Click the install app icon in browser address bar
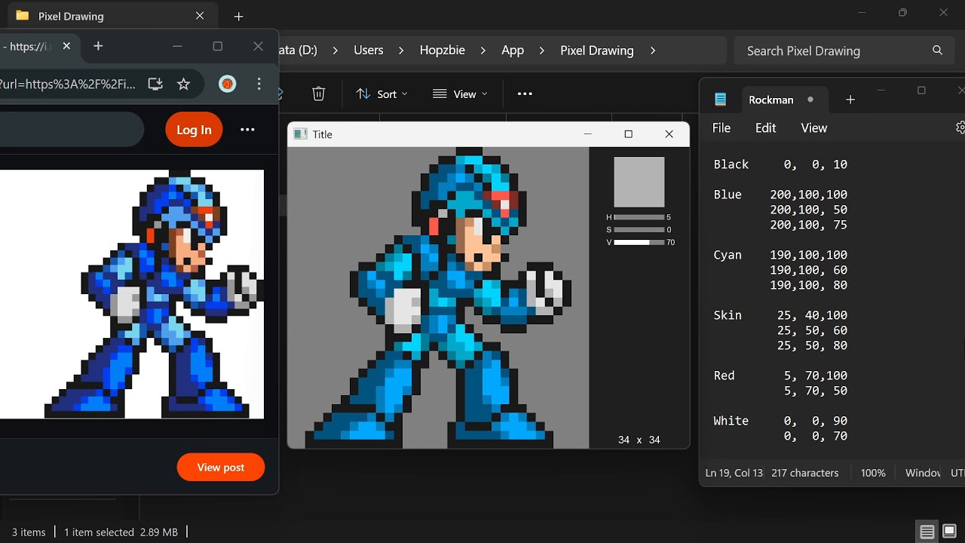This screenshot has width=965, height=543. (155, 84)
